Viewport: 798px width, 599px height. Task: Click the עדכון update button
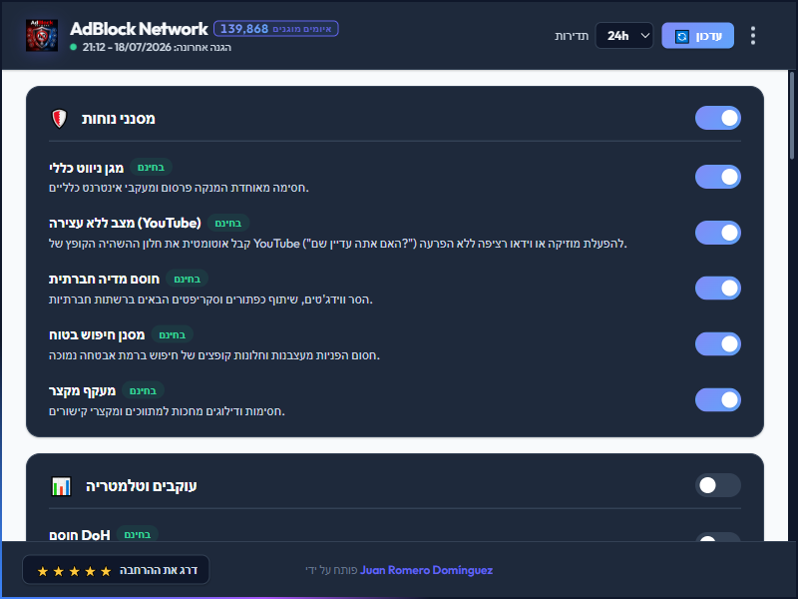[x=697, y=36]
